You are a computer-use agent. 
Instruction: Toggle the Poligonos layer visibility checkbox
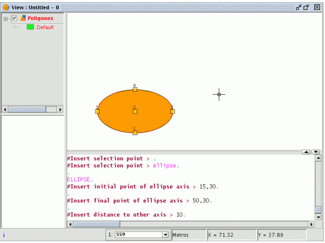click(14, 18)
